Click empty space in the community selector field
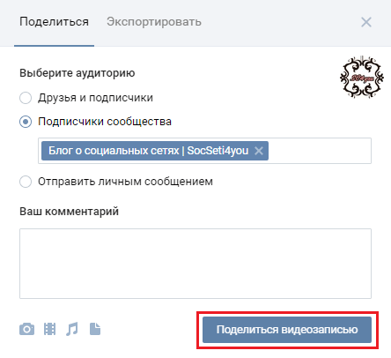Screen dimensions: 391x358 (320, 151)
